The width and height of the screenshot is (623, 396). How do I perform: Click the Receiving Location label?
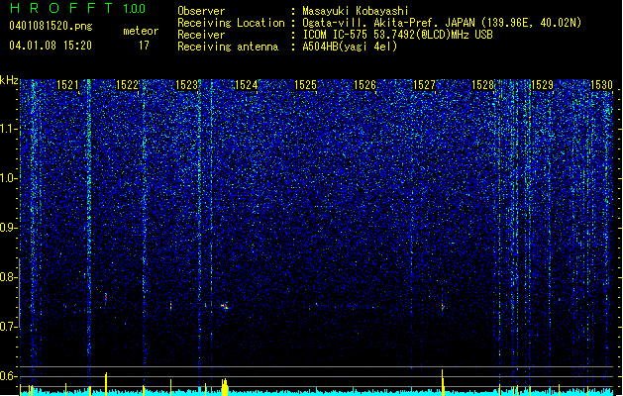point(231,23)
